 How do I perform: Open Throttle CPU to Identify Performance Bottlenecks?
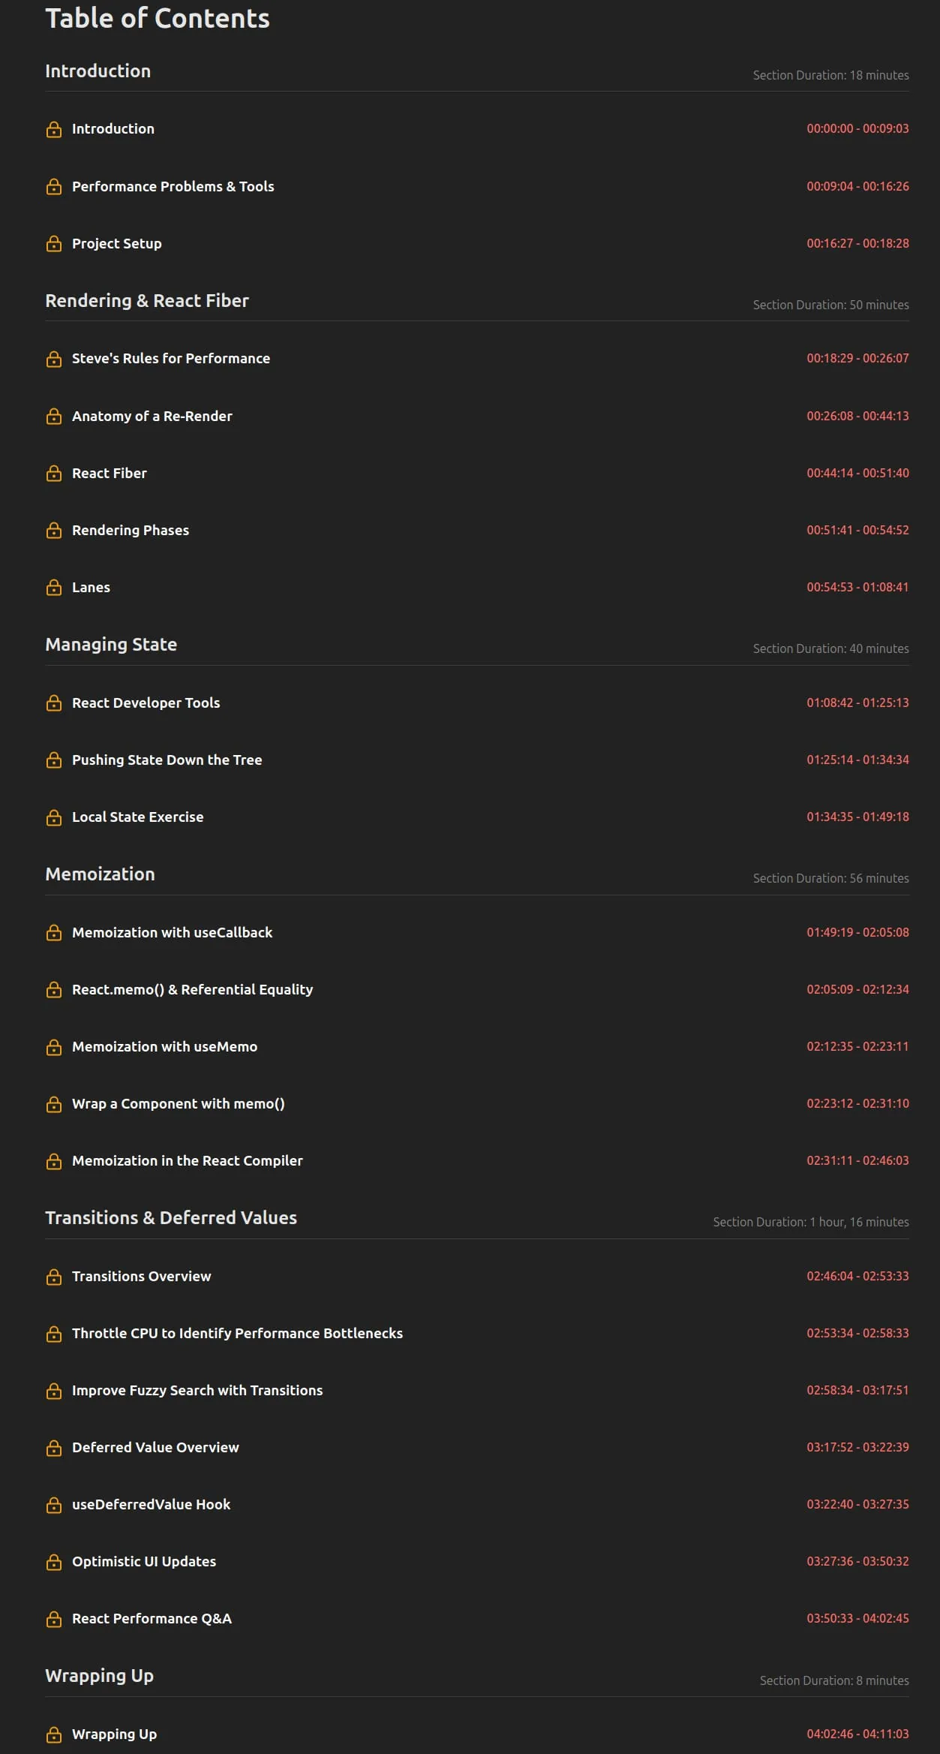(x=237, y=1333)
